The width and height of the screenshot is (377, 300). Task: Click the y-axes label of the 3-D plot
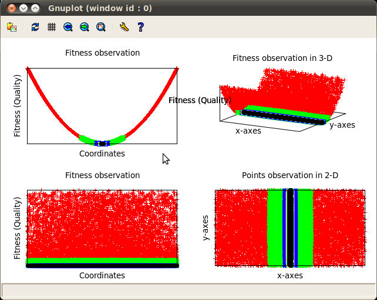click(342, 125)
